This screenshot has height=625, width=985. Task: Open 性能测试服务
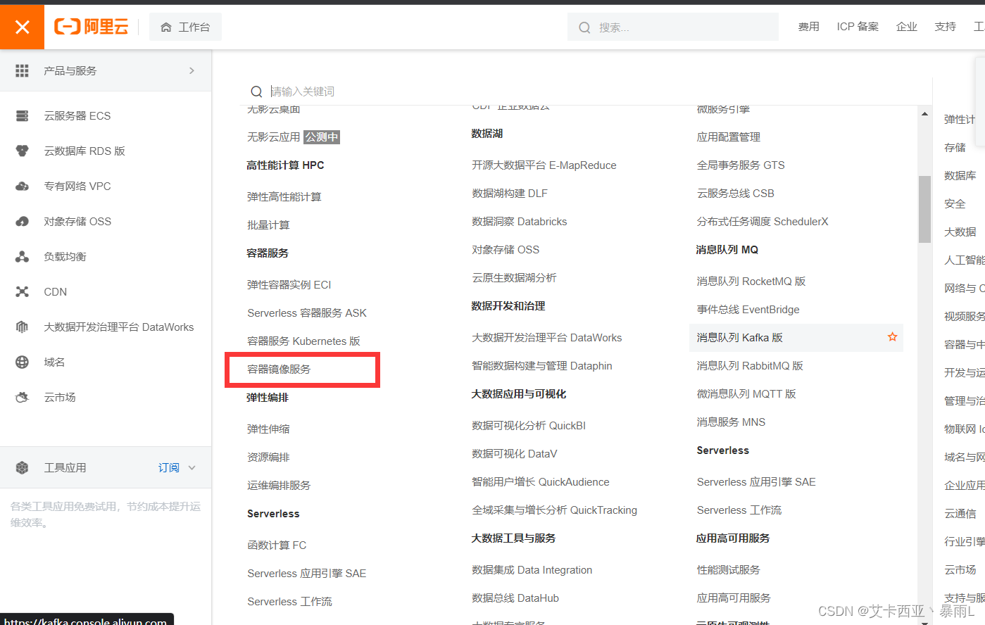(x=728, y=569)
